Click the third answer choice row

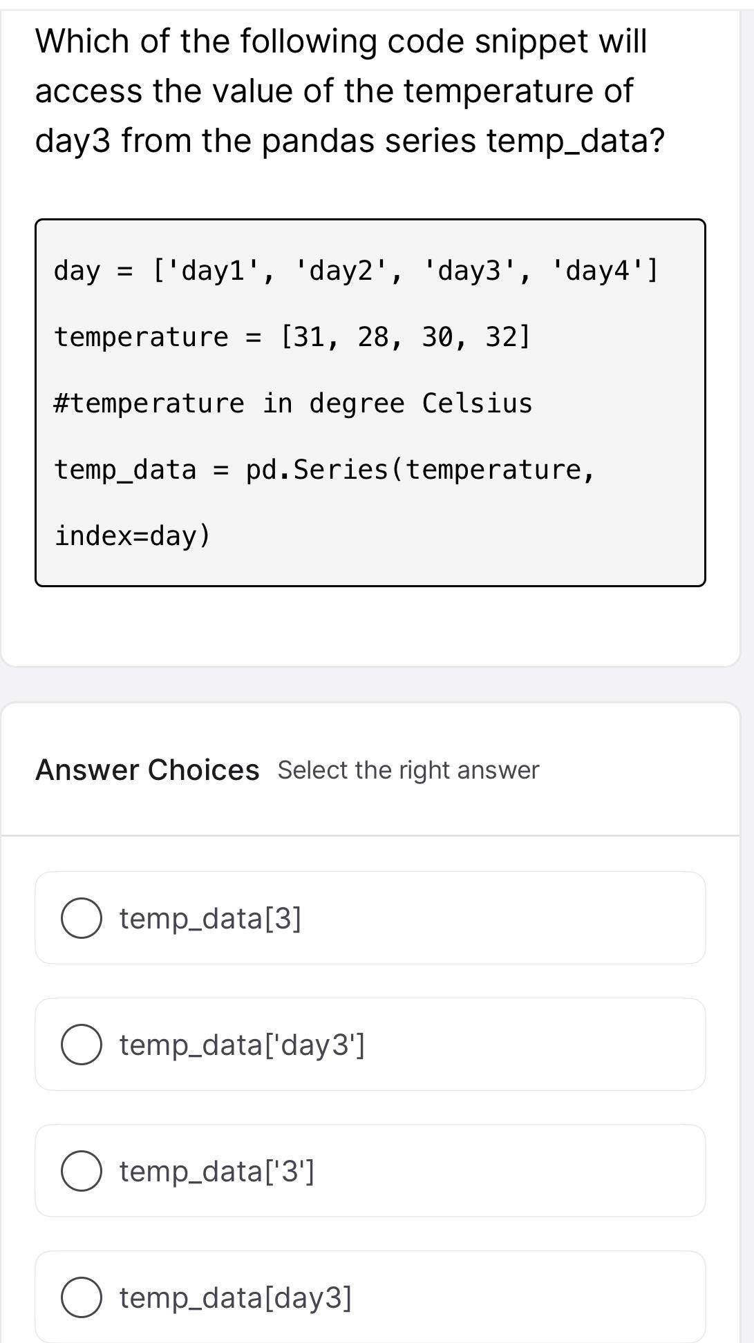[x=370, y=1173]
